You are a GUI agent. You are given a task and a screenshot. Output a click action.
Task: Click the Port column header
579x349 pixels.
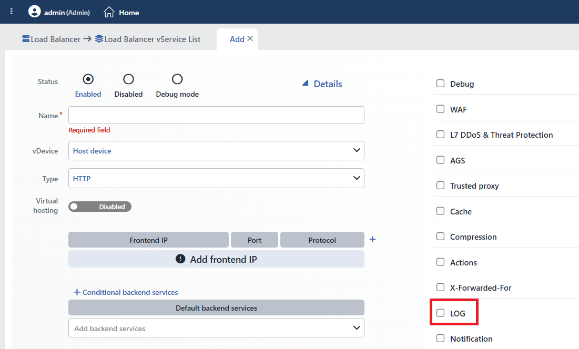(255, 240)
